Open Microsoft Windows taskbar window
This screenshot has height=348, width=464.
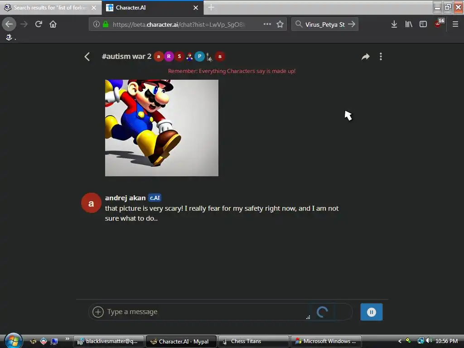[326, 342]
